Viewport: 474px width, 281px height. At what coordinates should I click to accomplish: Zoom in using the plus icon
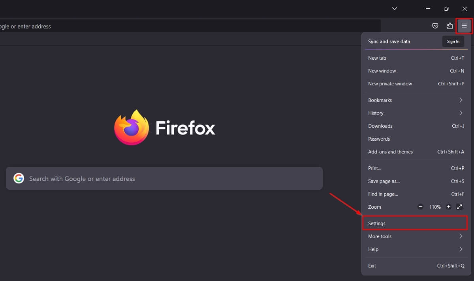(448, 206)
